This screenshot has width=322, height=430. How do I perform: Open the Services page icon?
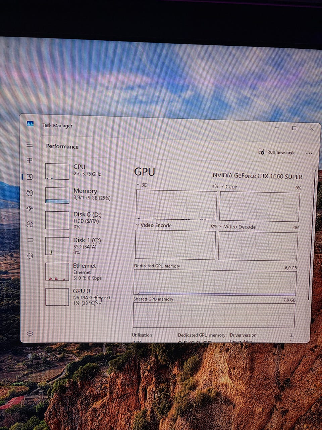pyautogui.click(x=30, y=256)
